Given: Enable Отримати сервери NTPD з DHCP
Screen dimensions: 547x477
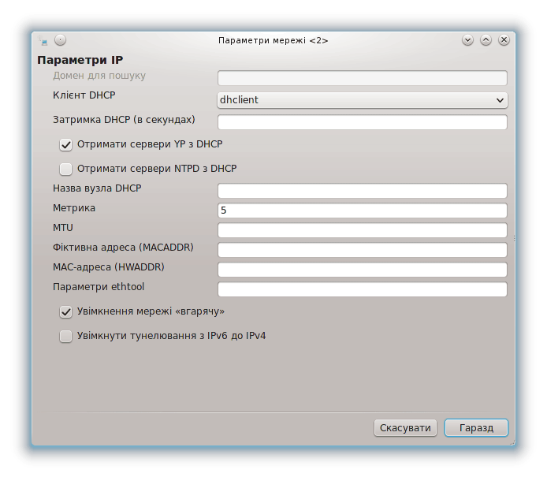Looking at the screenshot, I should click(x=65, y=170).
